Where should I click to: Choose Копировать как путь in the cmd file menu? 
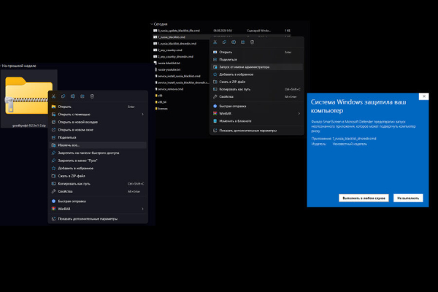coord(257,89)
